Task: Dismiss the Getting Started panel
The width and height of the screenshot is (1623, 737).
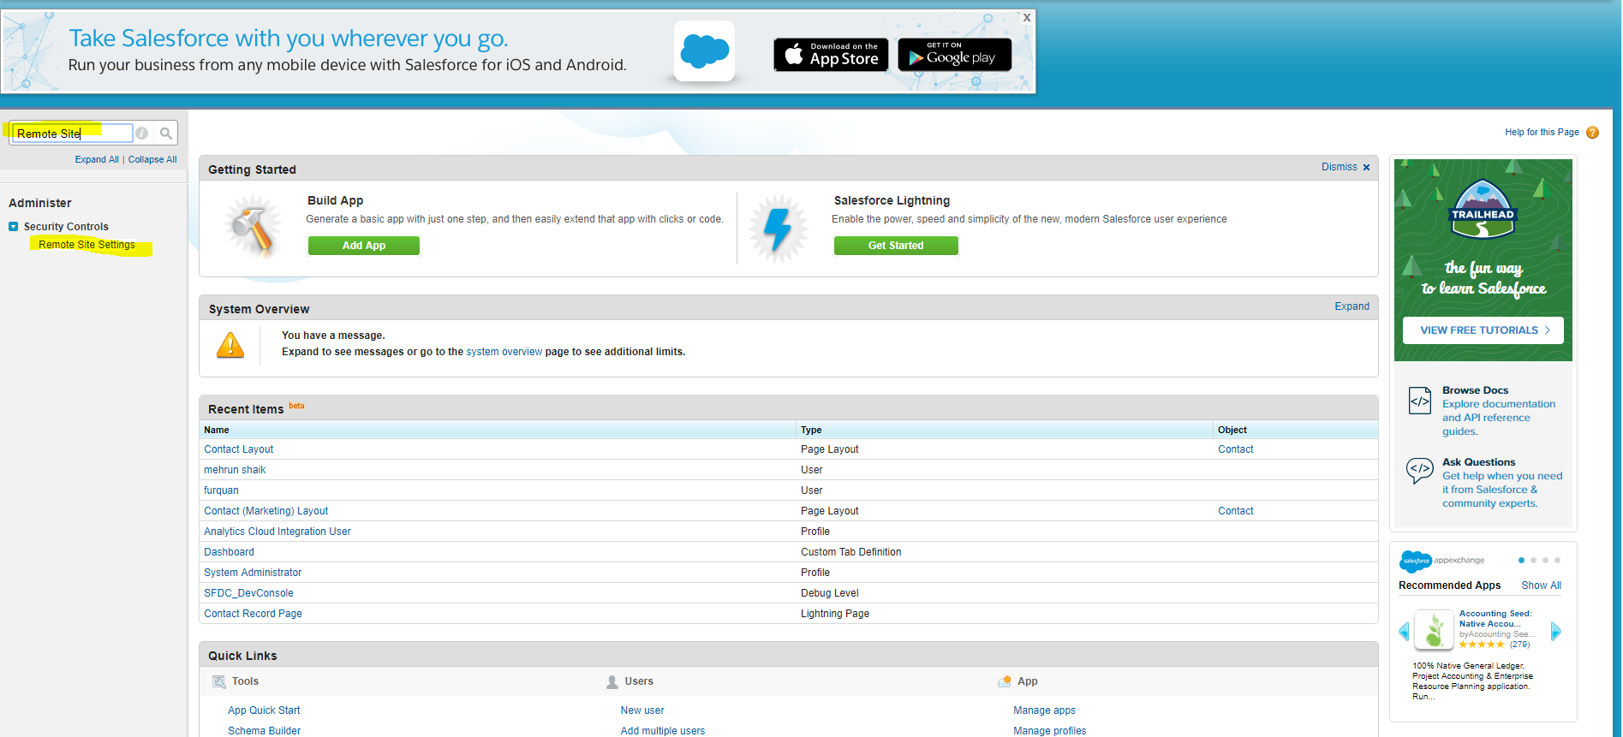Action: (x=1346, y=167)
